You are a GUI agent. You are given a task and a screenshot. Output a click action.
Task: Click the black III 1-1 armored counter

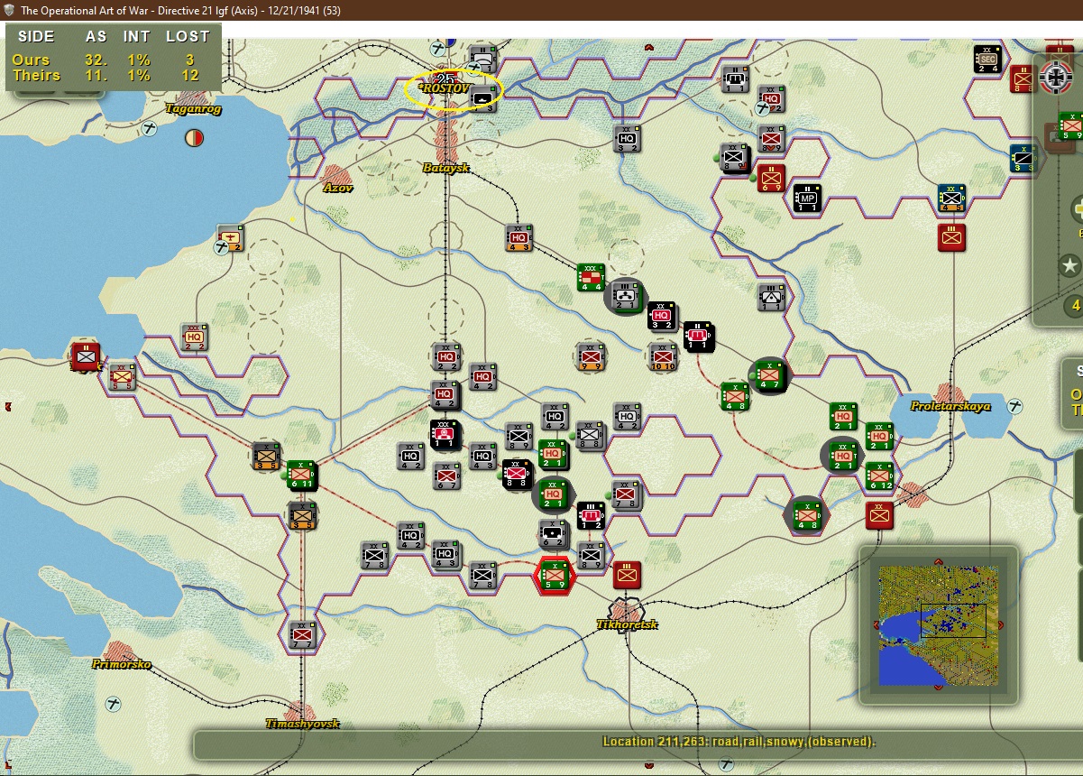(x=699, y=336)
